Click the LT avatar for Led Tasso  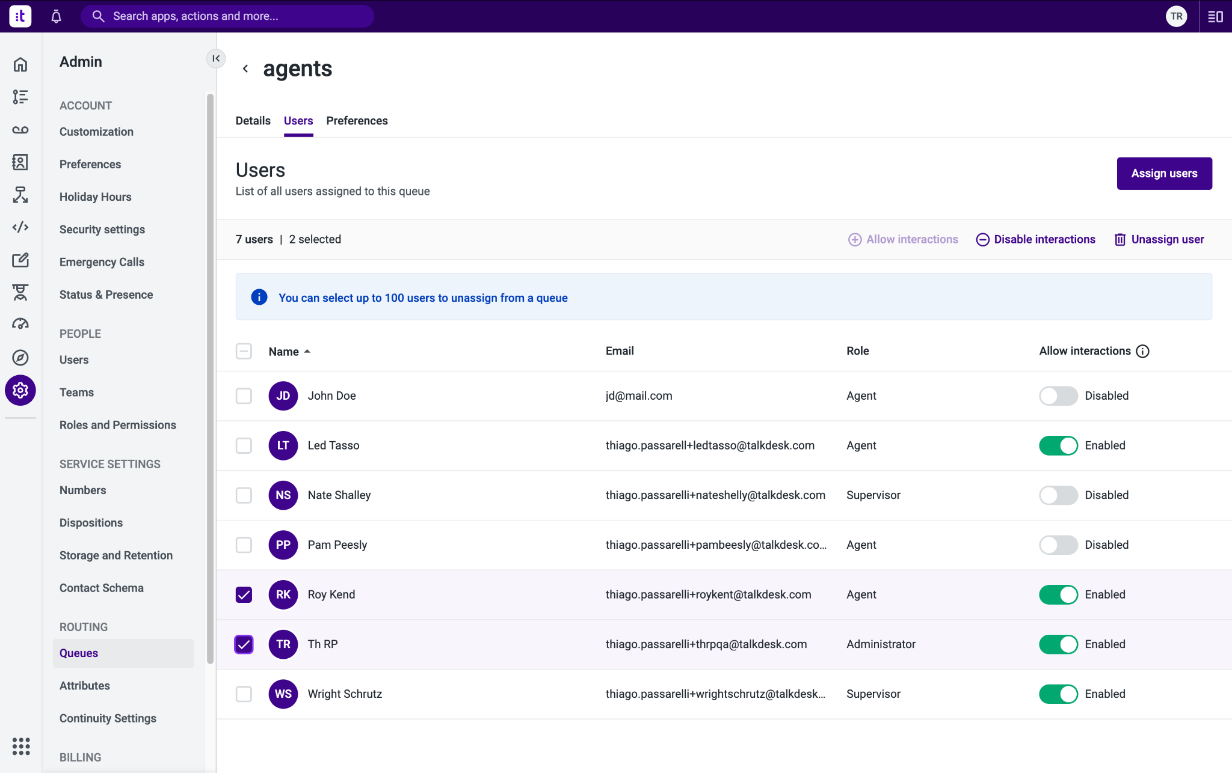(283, 445)
